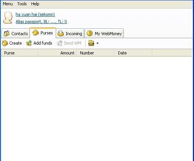Switch to the Incoming tab
Image resolution: width=194 pixels, height=161 pixels.
(x=70, y=34)
